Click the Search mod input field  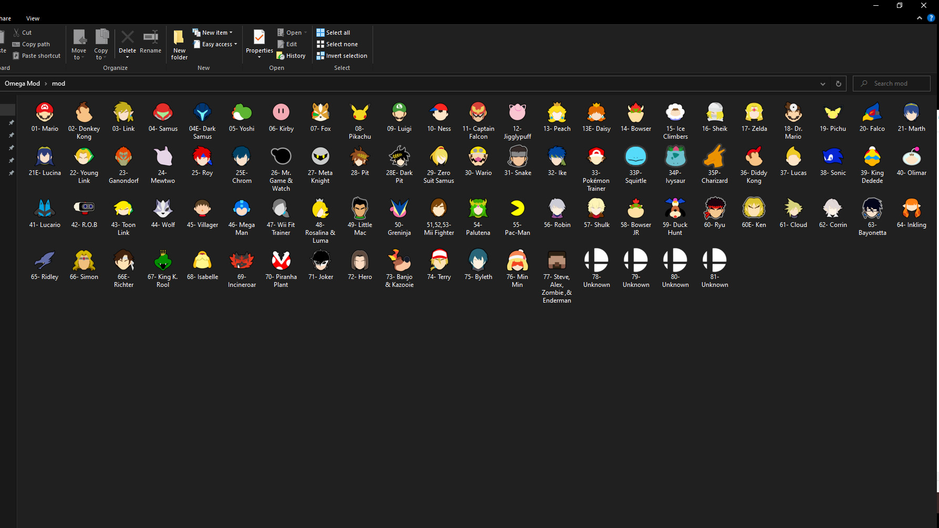pos(892,84)
